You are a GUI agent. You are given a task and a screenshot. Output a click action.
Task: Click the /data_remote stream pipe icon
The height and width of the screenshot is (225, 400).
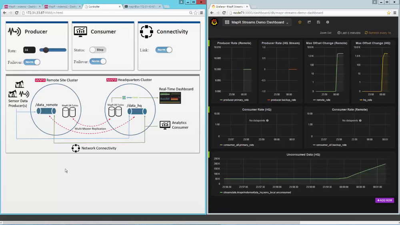pyautogui.click(x=46, y=111)
